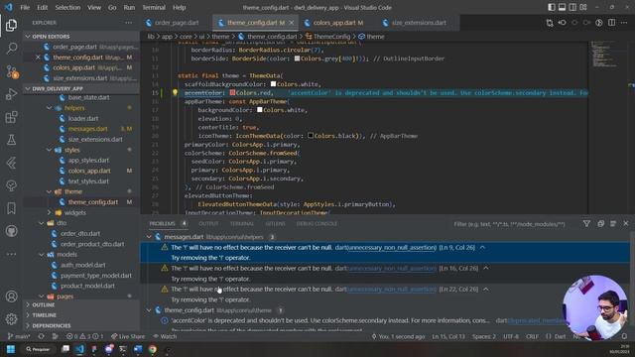Expand the Dependencies section

51,325
